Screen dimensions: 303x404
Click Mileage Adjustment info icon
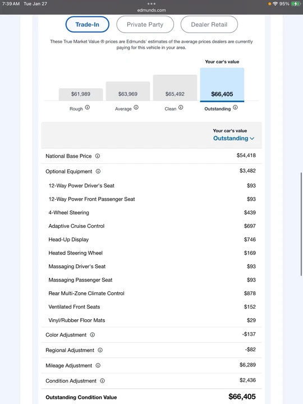coord(98,365)
